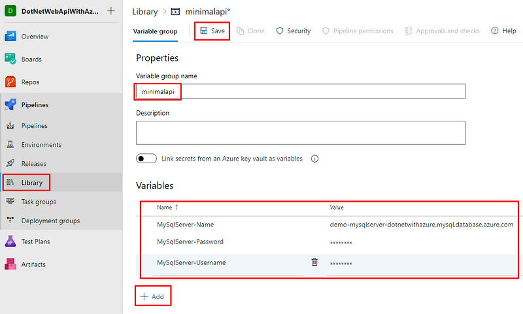Click the Task groups icon
The width and height of the screenshot is (523, 314).
[x=10, y=201]
